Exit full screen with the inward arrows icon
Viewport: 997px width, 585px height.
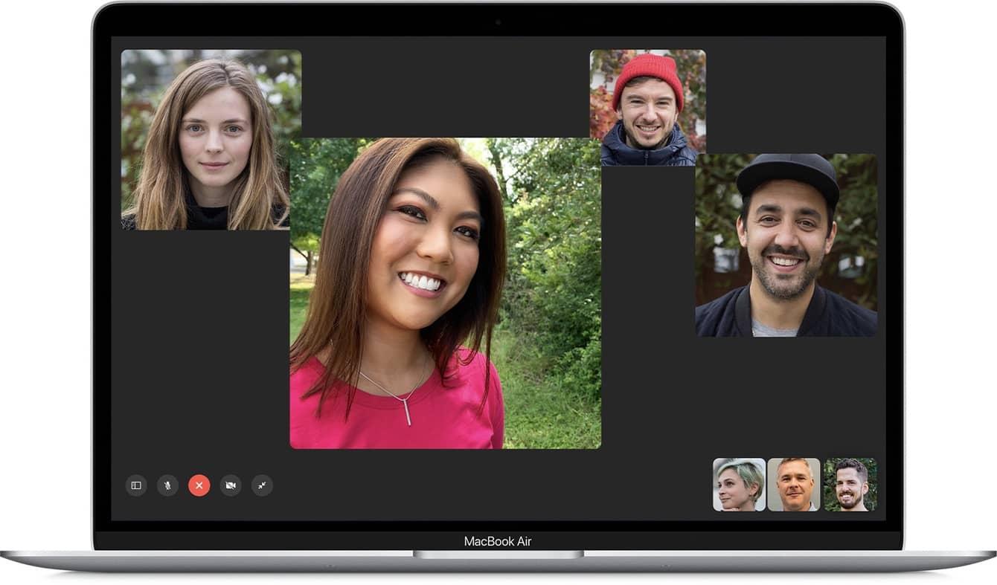pos(262,485)
